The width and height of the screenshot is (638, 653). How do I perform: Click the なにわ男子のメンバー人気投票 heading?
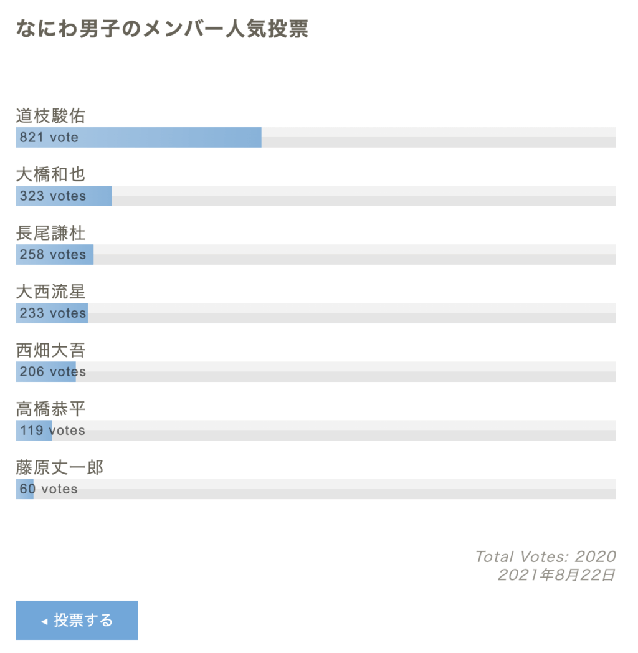tap(162, 29)
